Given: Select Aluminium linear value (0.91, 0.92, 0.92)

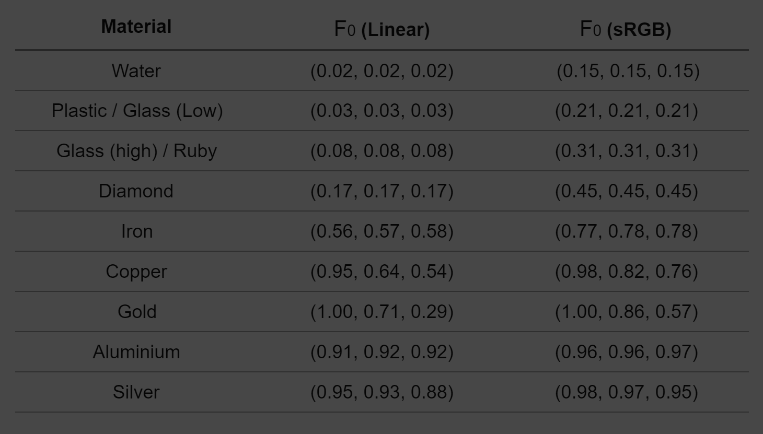Looking at the screenshot, I should pyautogui.click(x=382, y=352).
